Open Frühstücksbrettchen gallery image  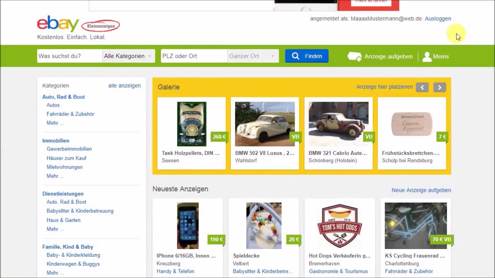412,124
